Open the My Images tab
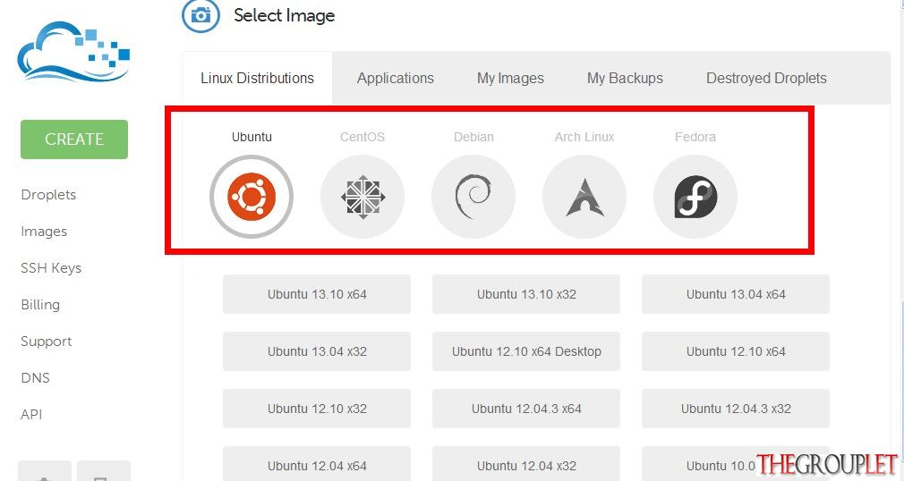 [510, 78]
